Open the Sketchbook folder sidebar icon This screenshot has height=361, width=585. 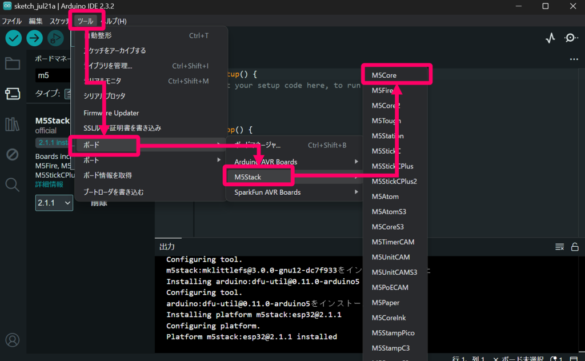coord(13,63)
